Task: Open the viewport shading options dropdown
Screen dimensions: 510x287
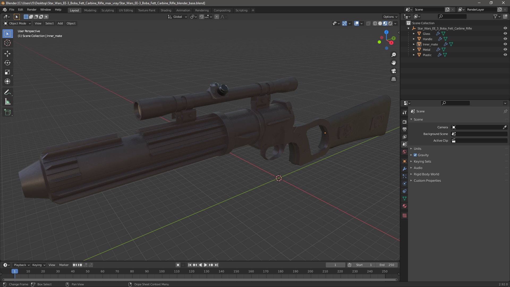Action: click(395, 23)
